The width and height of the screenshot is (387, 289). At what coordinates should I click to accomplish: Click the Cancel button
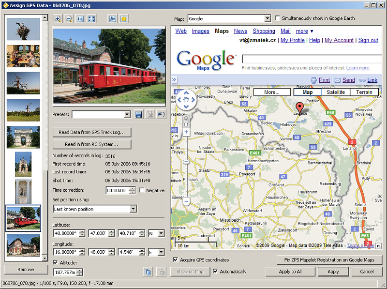point(367,272)
